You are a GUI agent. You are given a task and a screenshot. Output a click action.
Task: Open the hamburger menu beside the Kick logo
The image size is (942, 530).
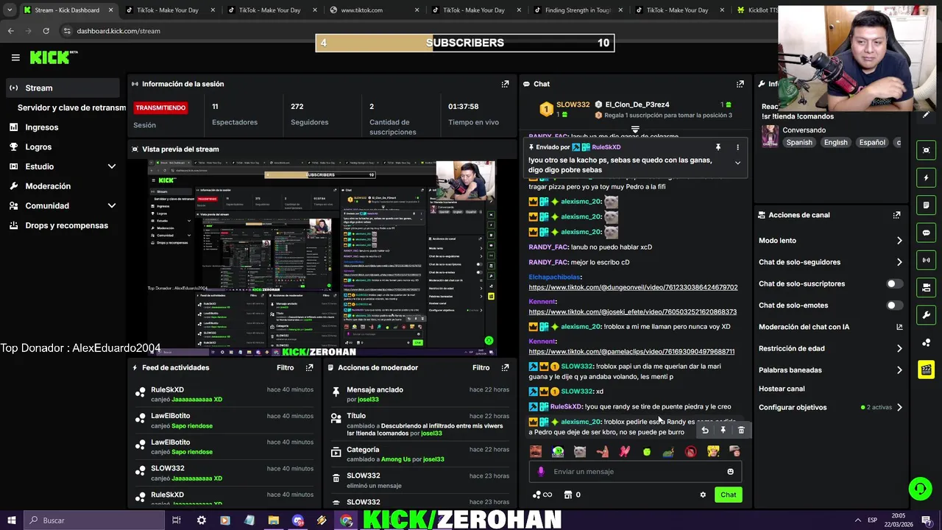tap(15, 57)
